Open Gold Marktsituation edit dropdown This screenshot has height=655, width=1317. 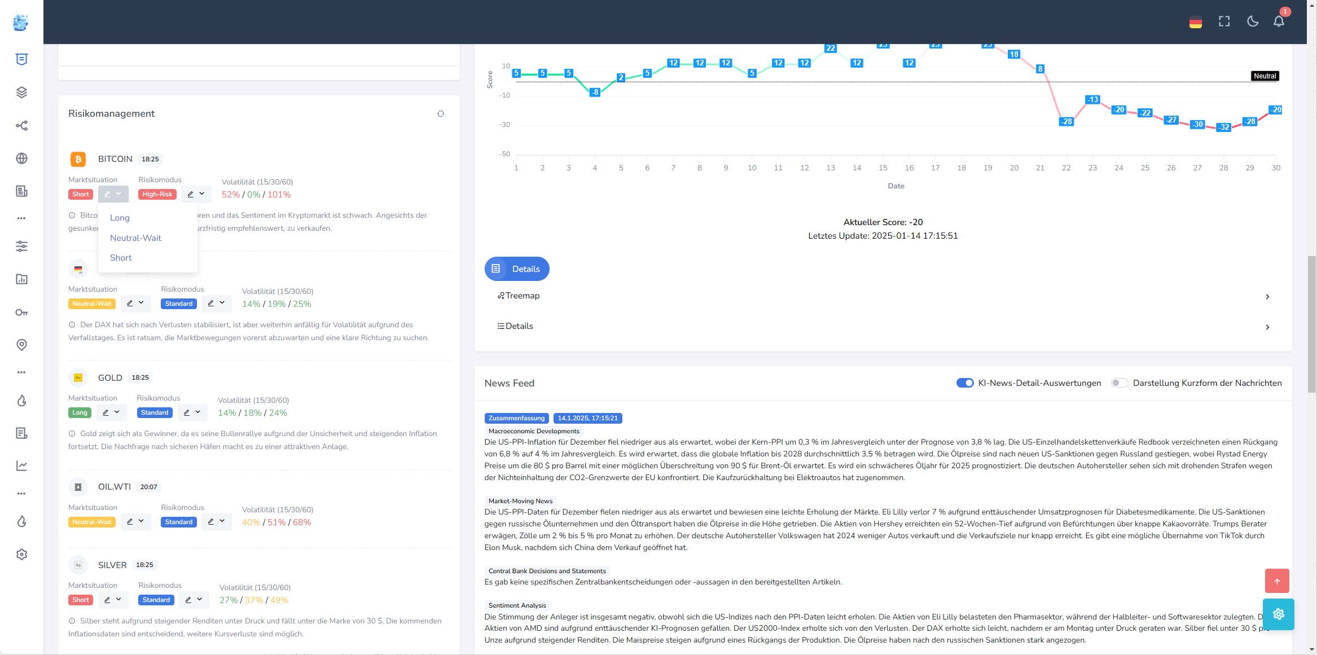coord(111,412)
